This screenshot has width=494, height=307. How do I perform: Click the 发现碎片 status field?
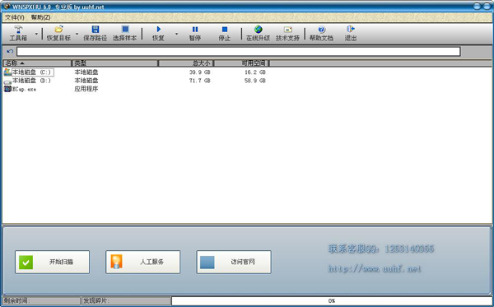pos(126,301)
